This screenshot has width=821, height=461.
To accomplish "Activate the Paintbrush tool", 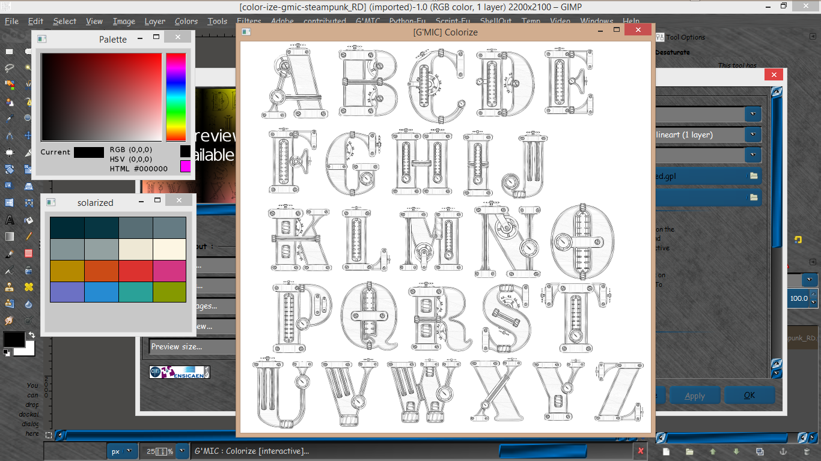I will pos(10,253).
